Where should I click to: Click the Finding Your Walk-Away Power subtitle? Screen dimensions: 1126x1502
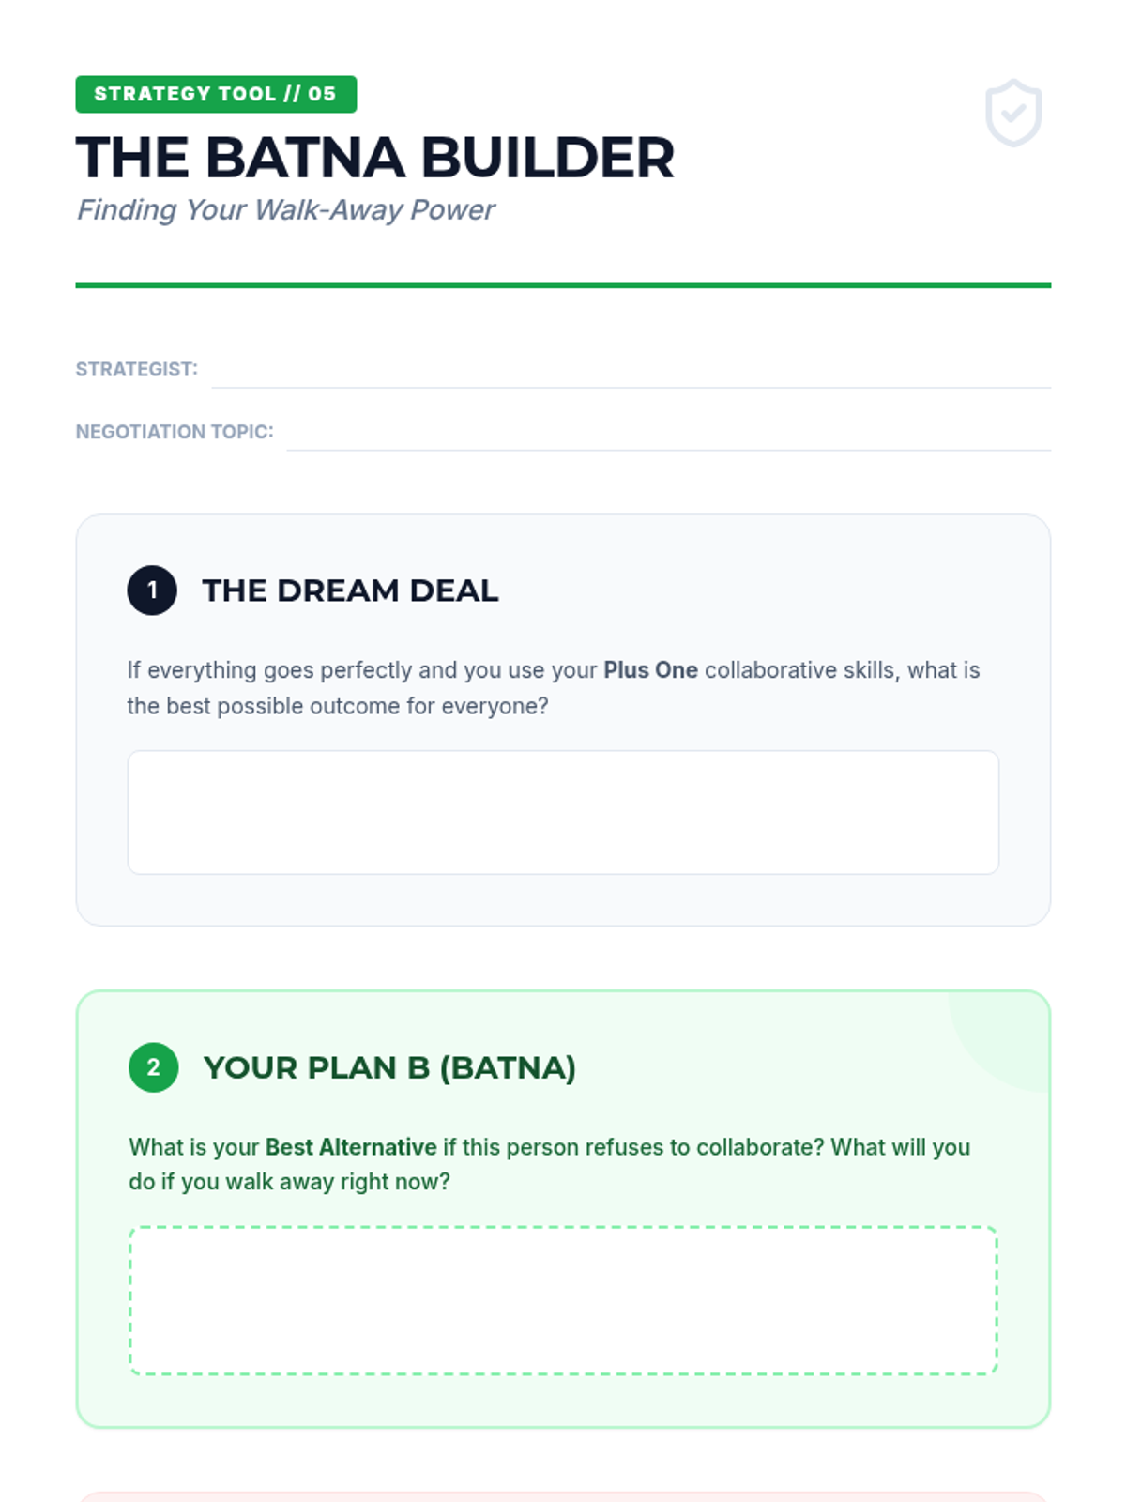pyautogui.click(x=285, y=210)
